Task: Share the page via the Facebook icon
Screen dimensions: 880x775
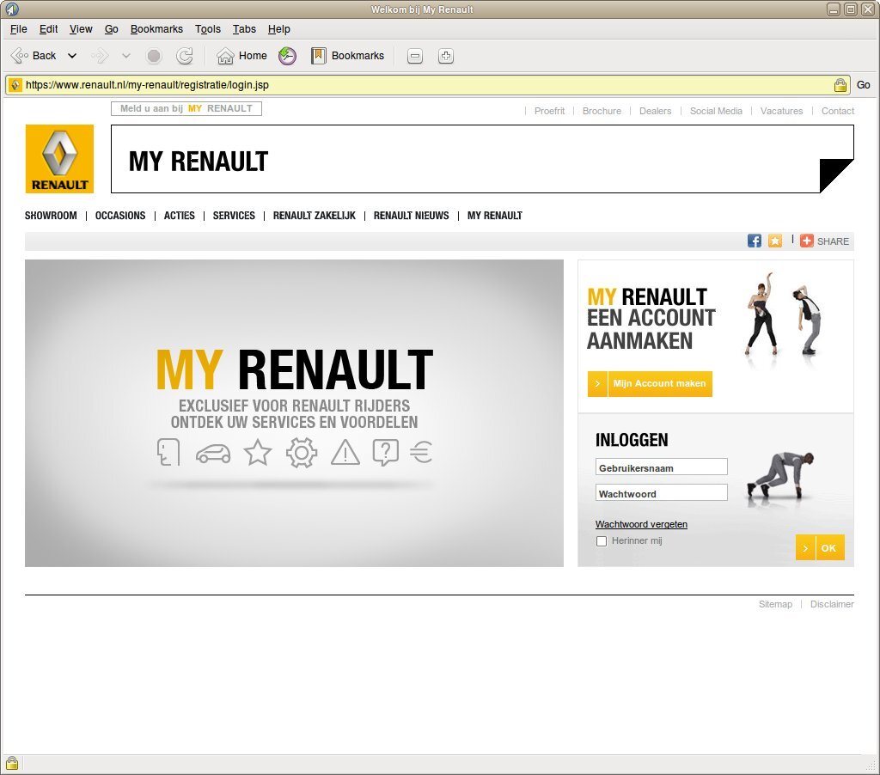Action: pyautogui.click(x=754, y=241)
